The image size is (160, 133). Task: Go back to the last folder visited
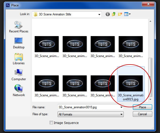[x=108, y=14]
